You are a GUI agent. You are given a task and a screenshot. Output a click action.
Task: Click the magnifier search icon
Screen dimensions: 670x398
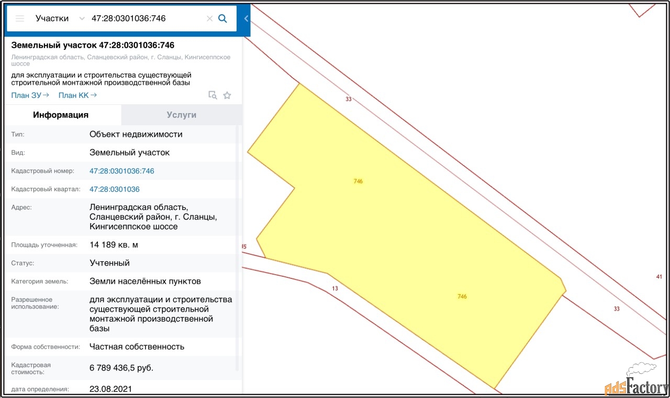[x=222, y=18]
